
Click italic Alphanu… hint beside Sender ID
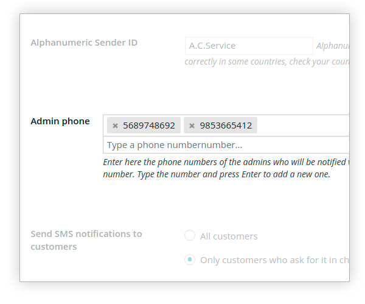tap(333, 46)
